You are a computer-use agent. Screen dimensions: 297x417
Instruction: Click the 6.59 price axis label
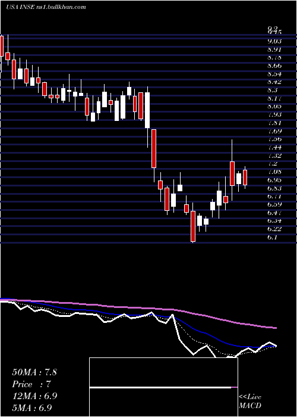click(274, 204)
